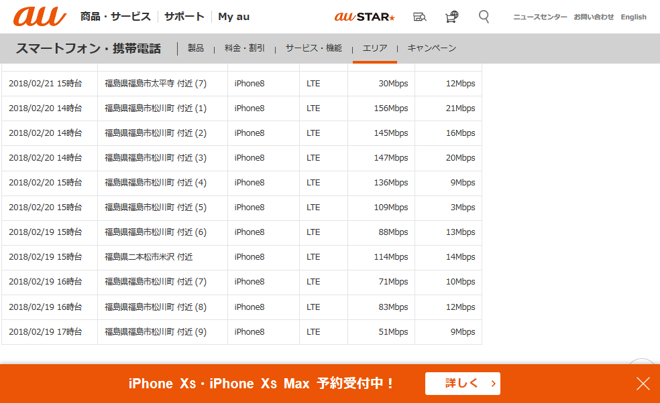Click the 156Mbps download value
The image size is (660, 403).
[391, 108]
